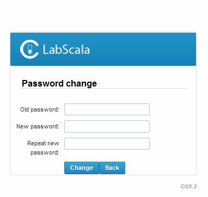Screen dimensions: 208x197
Task: Click the divider line under Password change
Action: click(103, 89)
